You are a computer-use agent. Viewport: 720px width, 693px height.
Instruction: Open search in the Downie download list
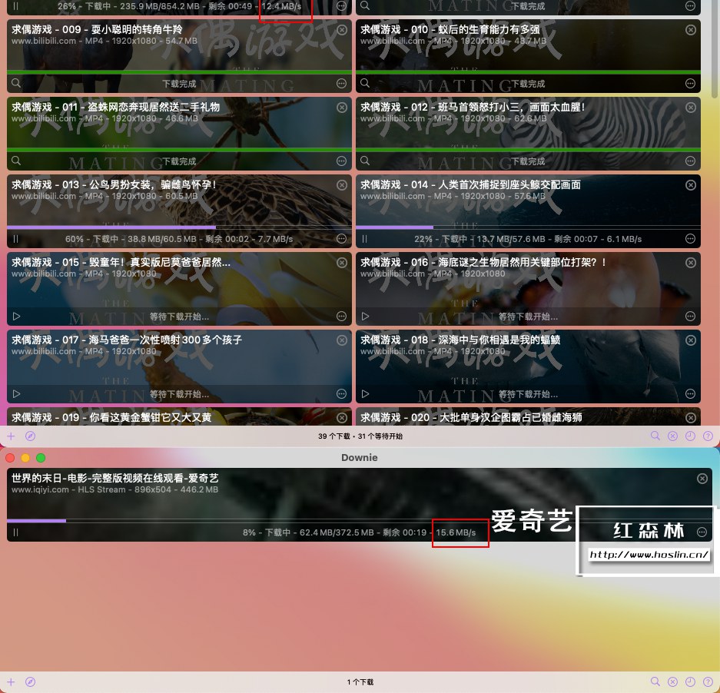point(655,682)
